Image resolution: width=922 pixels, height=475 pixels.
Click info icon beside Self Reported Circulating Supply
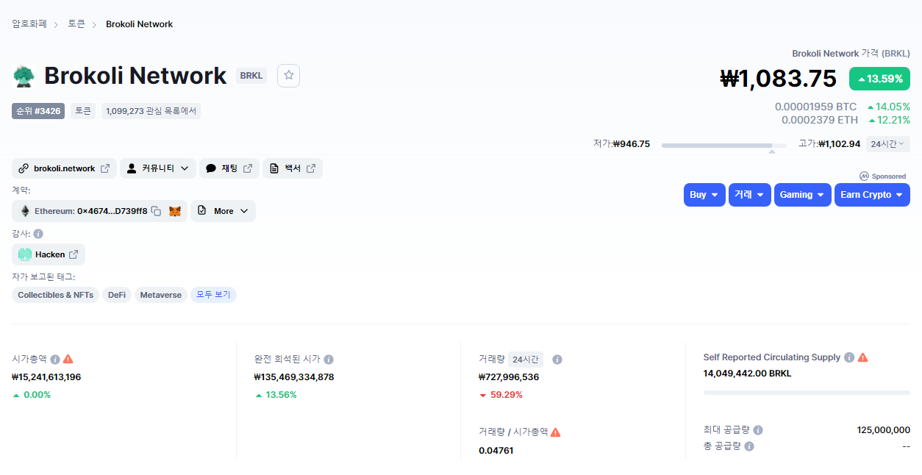click(849, 357)
